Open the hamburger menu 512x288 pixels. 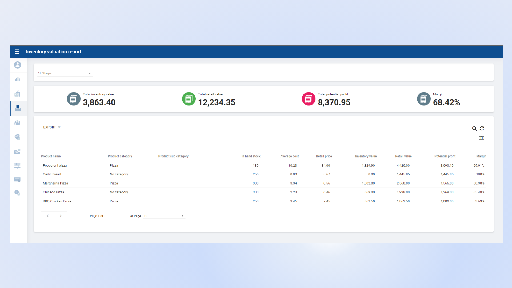17,52
